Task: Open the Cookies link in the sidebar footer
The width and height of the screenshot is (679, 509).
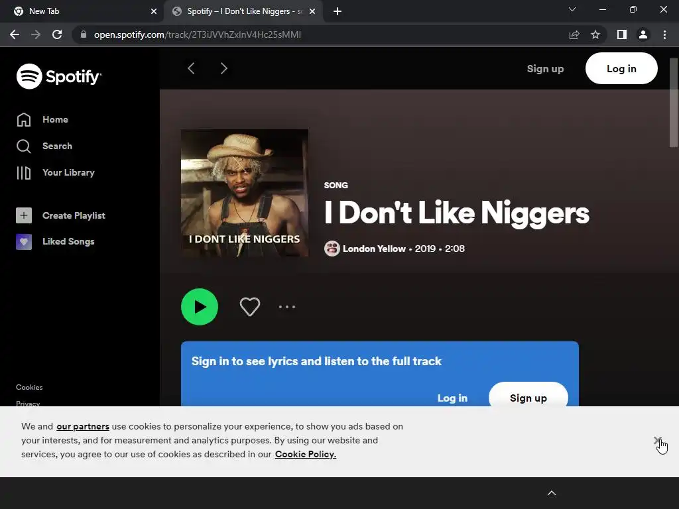Action: (x=29, y=387)
